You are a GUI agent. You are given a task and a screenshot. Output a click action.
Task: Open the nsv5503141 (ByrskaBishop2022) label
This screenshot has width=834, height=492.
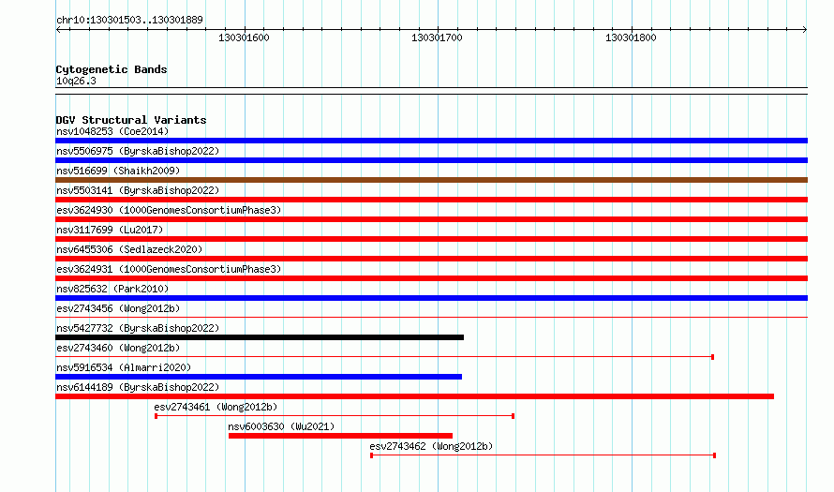coord(138,190)
